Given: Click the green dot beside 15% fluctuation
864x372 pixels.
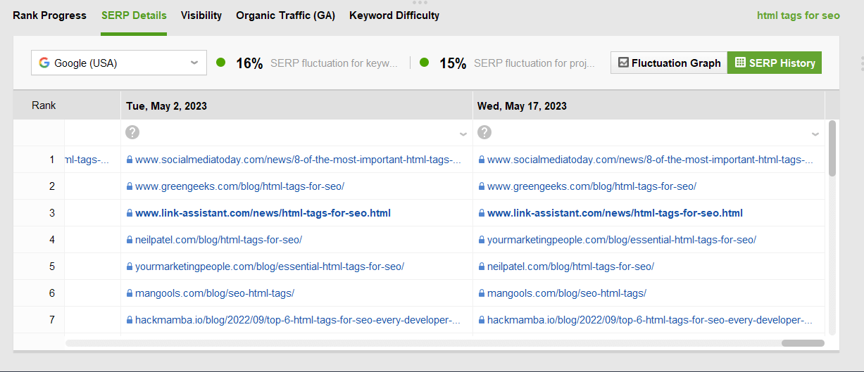Looking at the screenshot, I should point(424,63).
